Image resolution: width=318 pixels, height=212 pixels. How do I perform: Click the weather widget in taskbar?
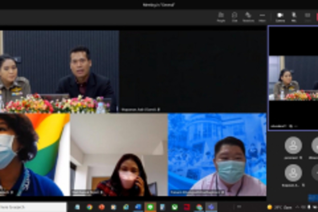point(280,207)
